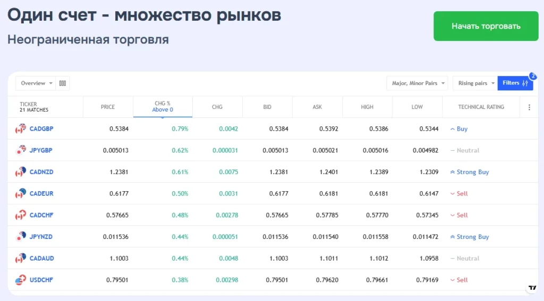The image size is (544, 301).
Task: Open the CADAUD ticker link
Action: (x=41, y=258)
